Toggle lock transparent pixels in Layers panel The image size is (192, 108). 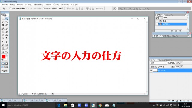156,67
